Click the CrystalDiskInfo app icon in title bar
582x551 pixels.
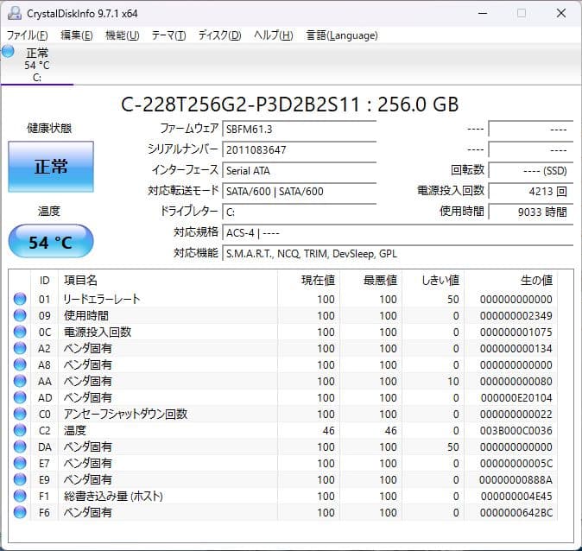(15, 13)
